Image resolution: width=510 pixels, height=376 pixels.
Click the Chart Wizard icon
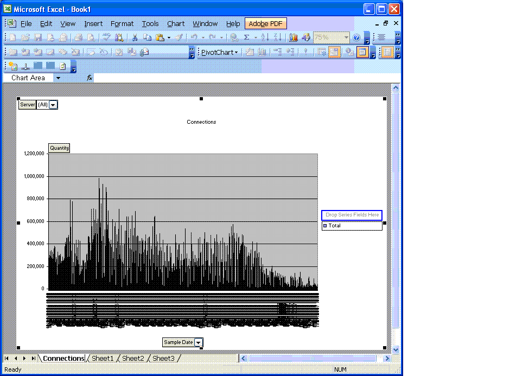click(294, 37)
